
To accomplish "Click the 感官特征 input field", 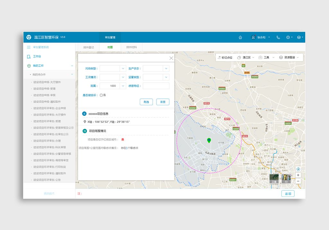I will tap(156, 86).
